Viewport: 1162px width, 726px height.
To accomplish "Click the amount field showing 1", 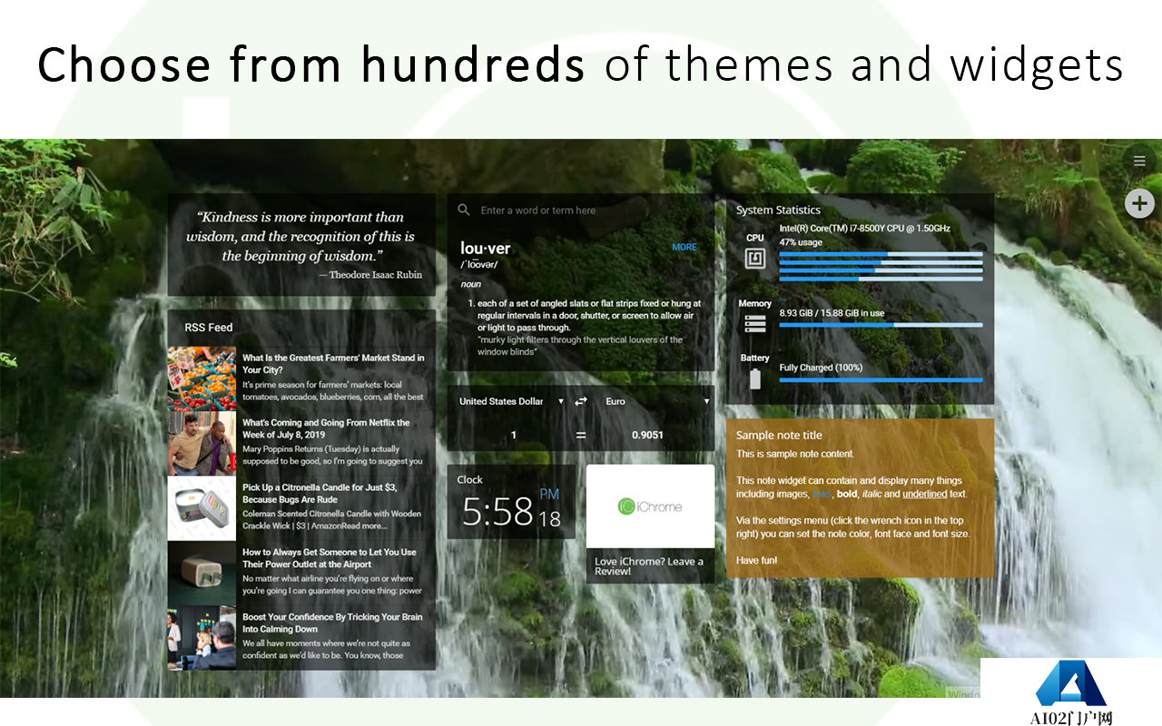I will pos(513,435).
